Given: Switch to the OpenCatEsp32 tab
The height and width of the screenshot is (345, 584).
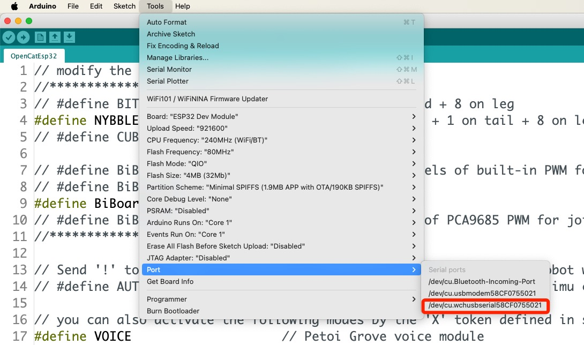Looking at the screenshot, I should pos(34,56).
